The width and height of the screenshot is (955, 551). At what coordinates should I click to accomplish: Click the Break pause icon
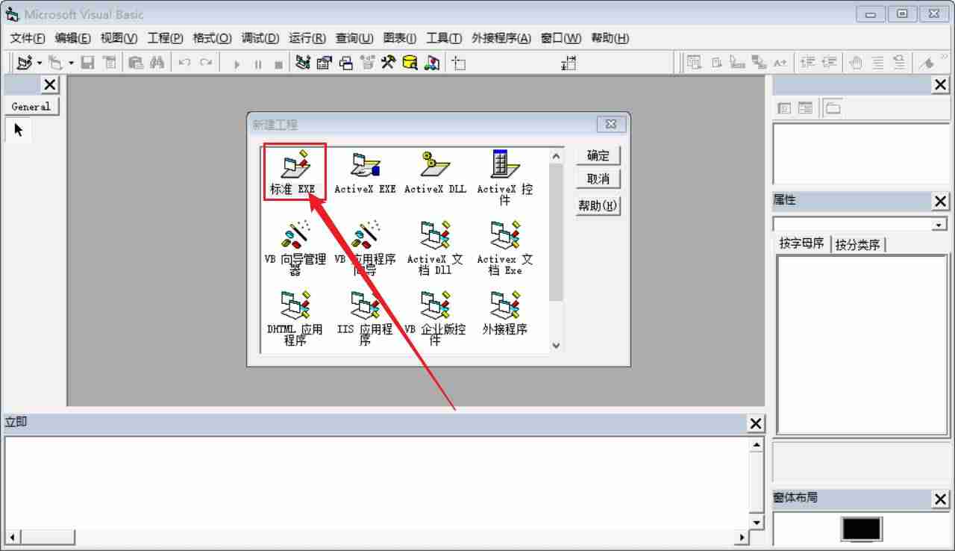point(257,63)
